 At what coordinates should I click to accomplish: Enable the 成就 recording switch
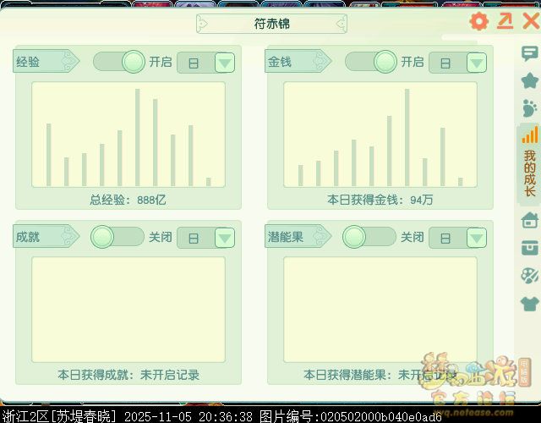(x=117, y=237)
